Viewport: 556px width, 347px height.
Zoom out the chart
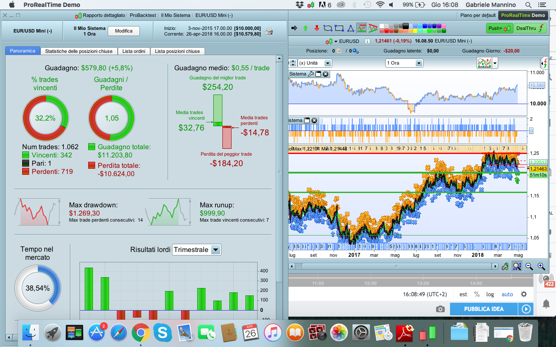click(529, 266)
